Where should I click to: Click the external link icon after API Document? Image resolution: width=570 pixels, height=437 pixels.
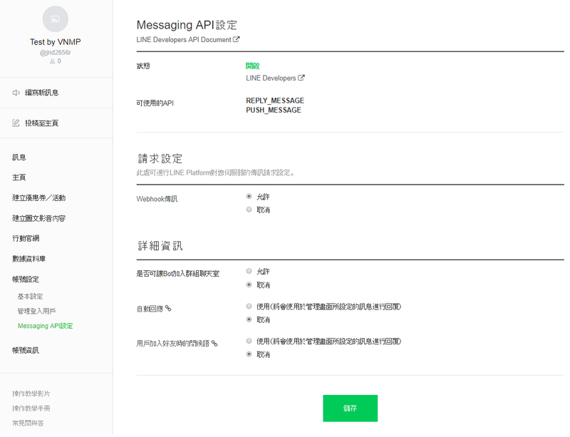pyautogui.click(x=237, y=39)
